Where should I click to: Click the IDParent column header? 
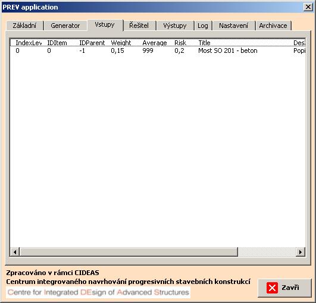point(92,43)
